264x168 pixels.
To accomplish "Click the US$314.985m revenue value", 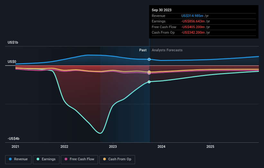I will (x=192, y=16).
